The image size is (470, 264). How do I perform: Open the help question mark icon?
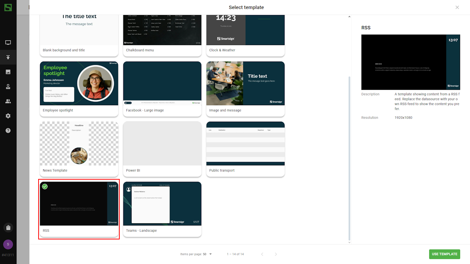8,131
